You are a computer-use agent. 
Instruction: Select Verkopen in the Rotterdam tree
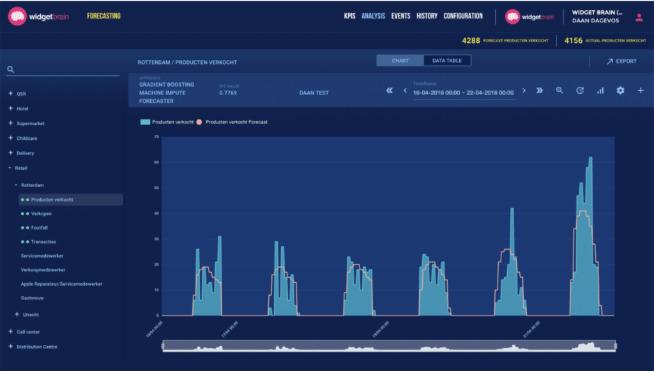tap(42, 213)
